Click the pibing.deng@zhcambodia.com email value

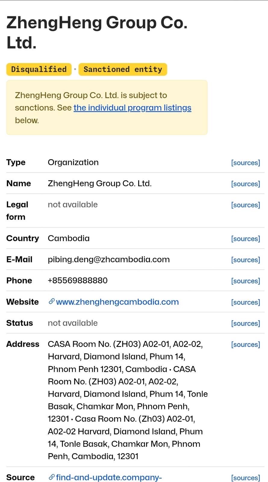tap(109, 259)
